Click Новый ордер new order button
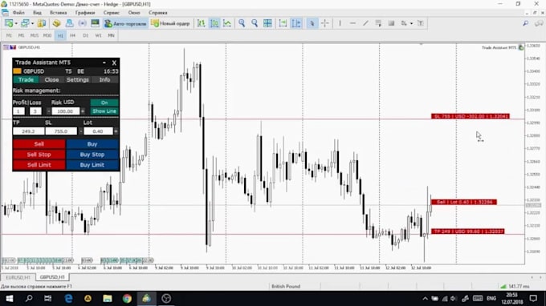 170,23
